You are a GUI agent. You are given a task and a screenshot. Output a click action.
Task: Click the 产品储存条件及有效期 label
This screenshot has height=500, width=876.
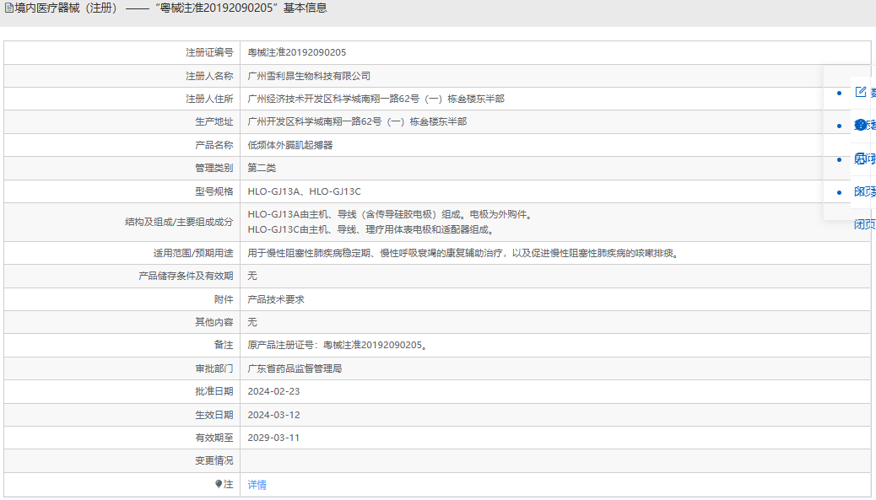tap(186, 277)
